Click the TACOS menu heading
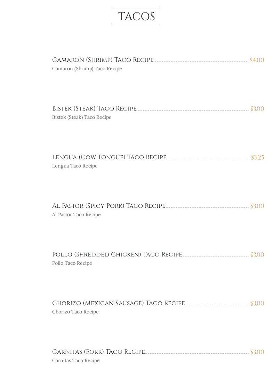The height and width of the screenshot is (376, 273). click(136, 16)
